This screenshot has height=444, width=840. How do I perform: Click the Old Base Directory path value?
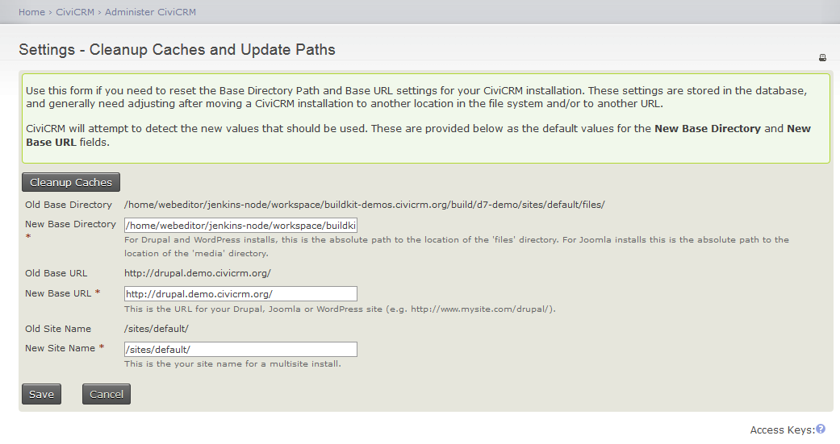coord(364,205)
